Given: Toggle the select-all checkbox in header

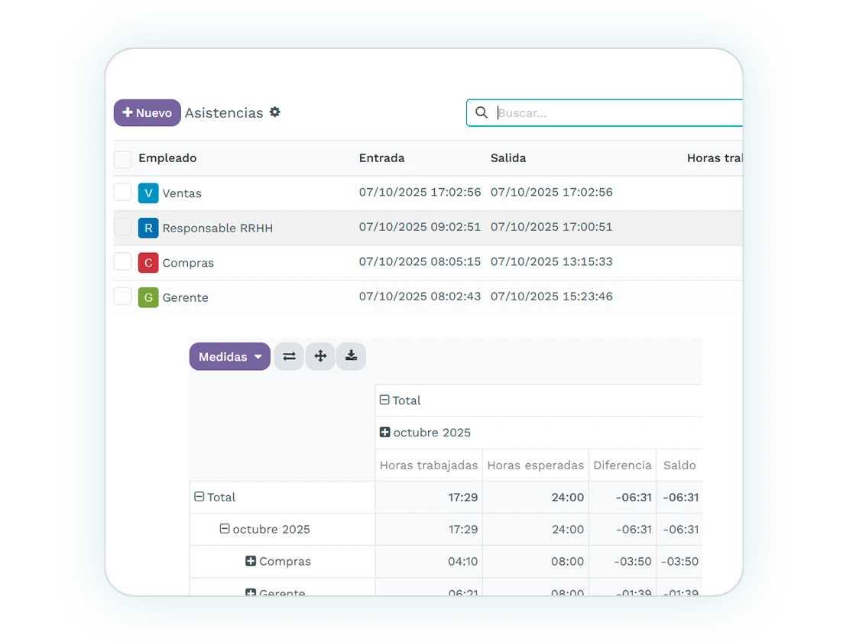Looking at the screenshot, I should 122,159.
